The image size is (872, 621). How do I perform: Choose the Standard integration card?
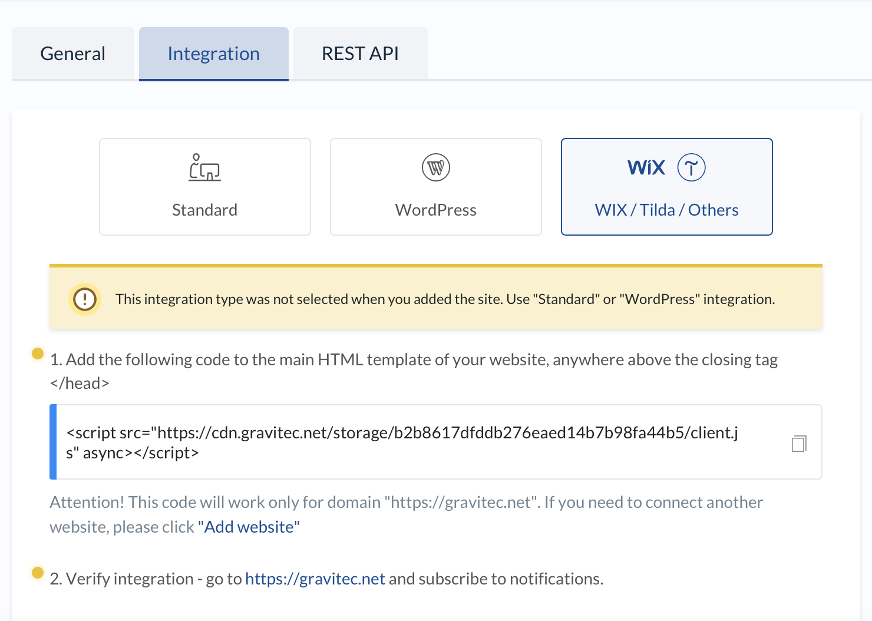(205, 187)
